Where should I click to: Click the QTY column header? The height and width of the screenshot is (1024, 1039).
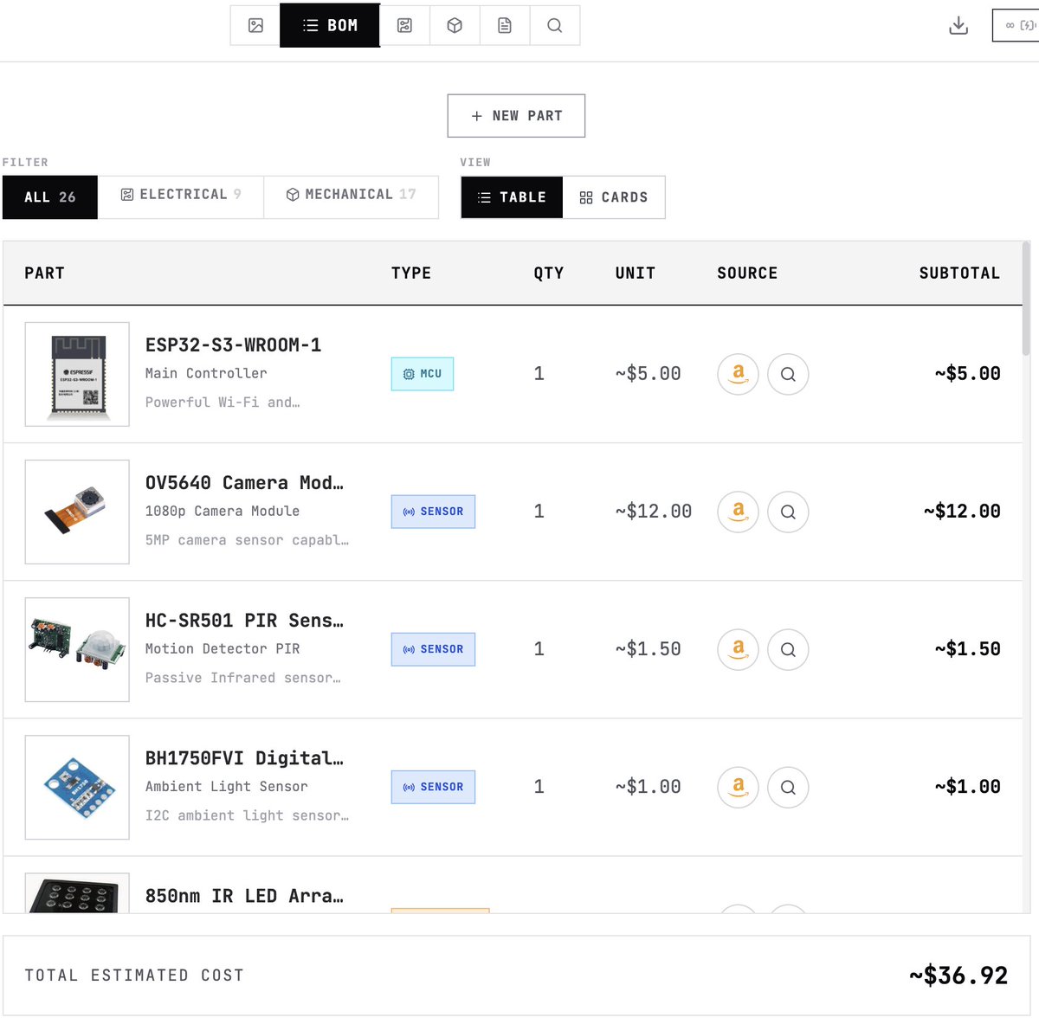[x=549, y=273]
